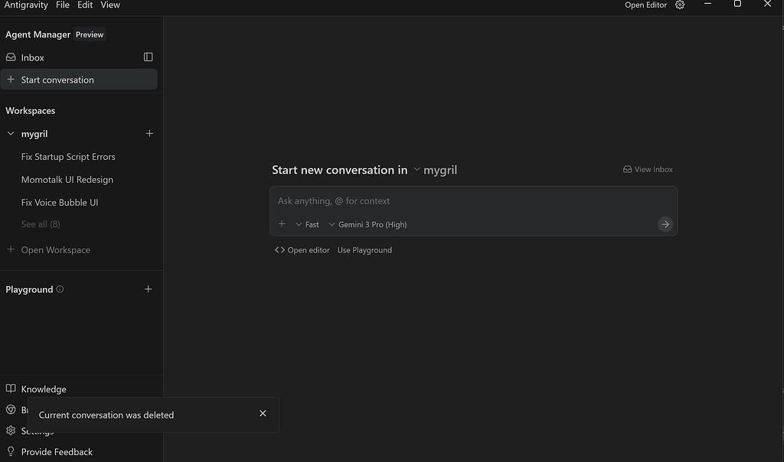This screenshot has width=784, height=462.
Task: Click the Ask anything input field
Action: click(x=473, y=200)
